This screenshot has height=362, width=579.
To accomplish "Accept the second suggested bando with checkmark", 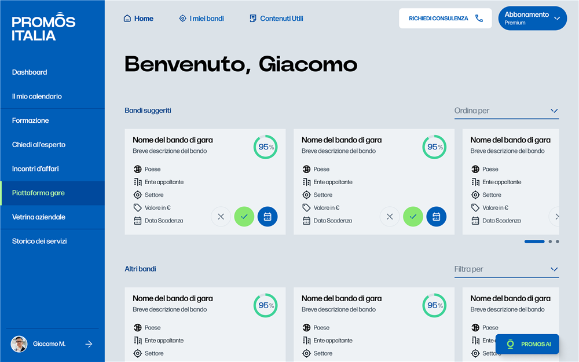I will click(413, 217).
